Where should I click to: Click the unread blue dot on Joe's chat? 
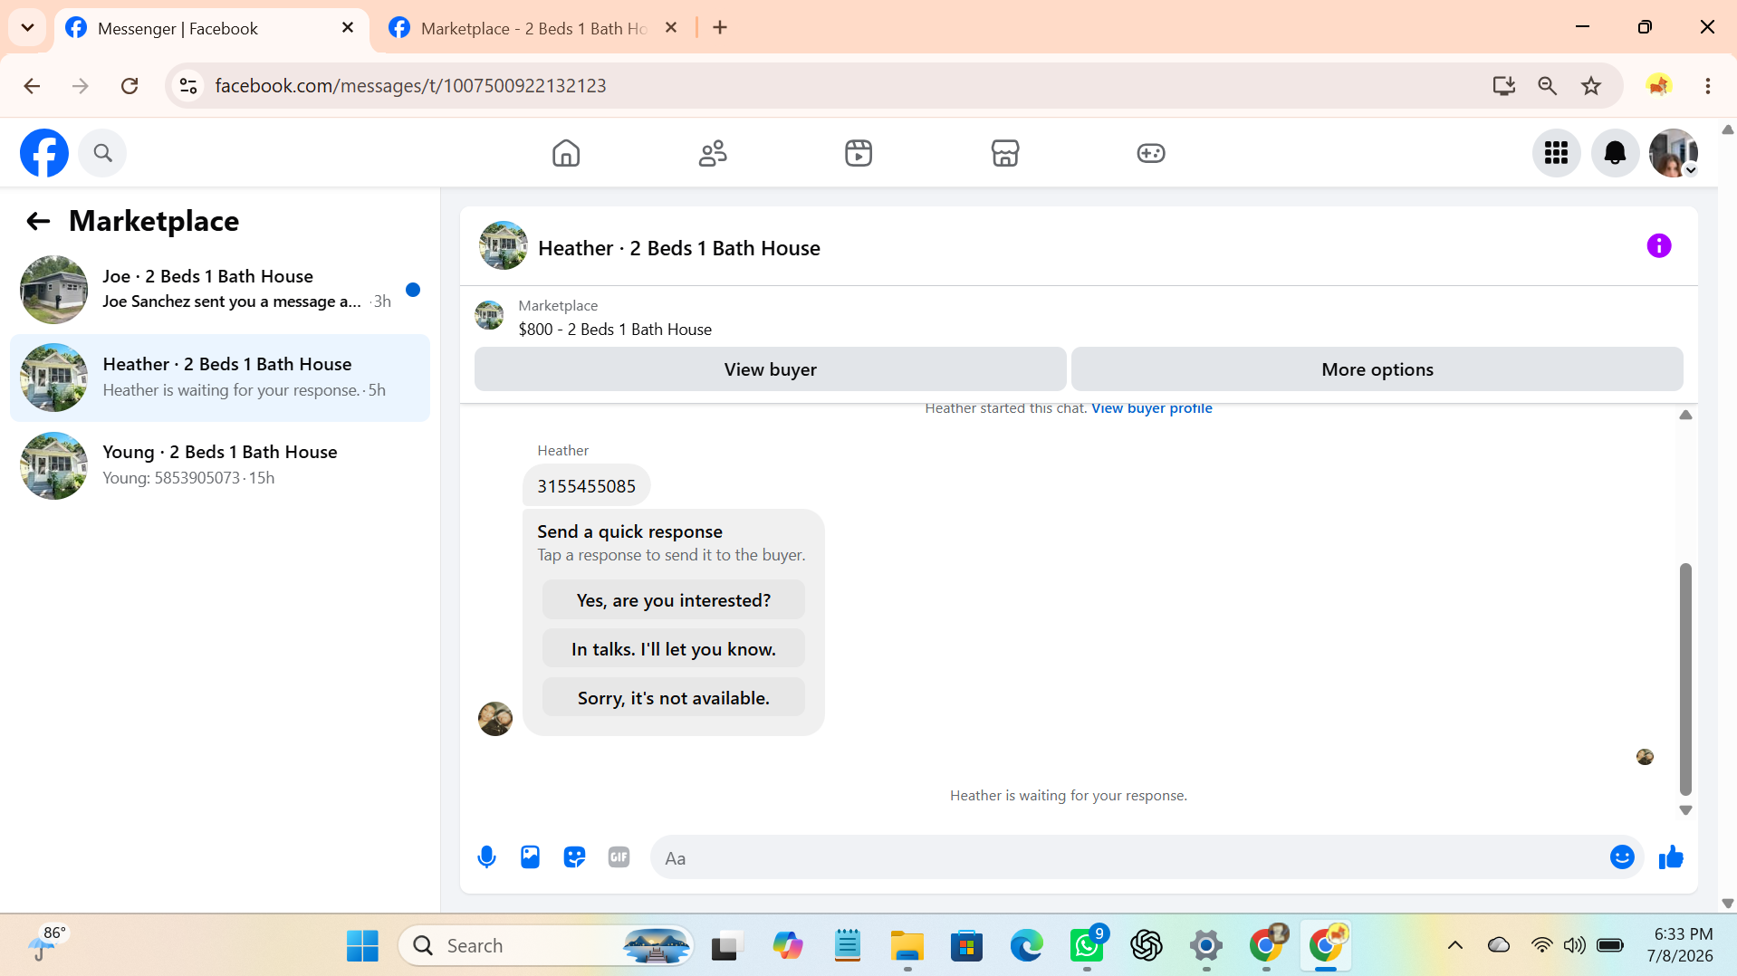click(413, 290)
